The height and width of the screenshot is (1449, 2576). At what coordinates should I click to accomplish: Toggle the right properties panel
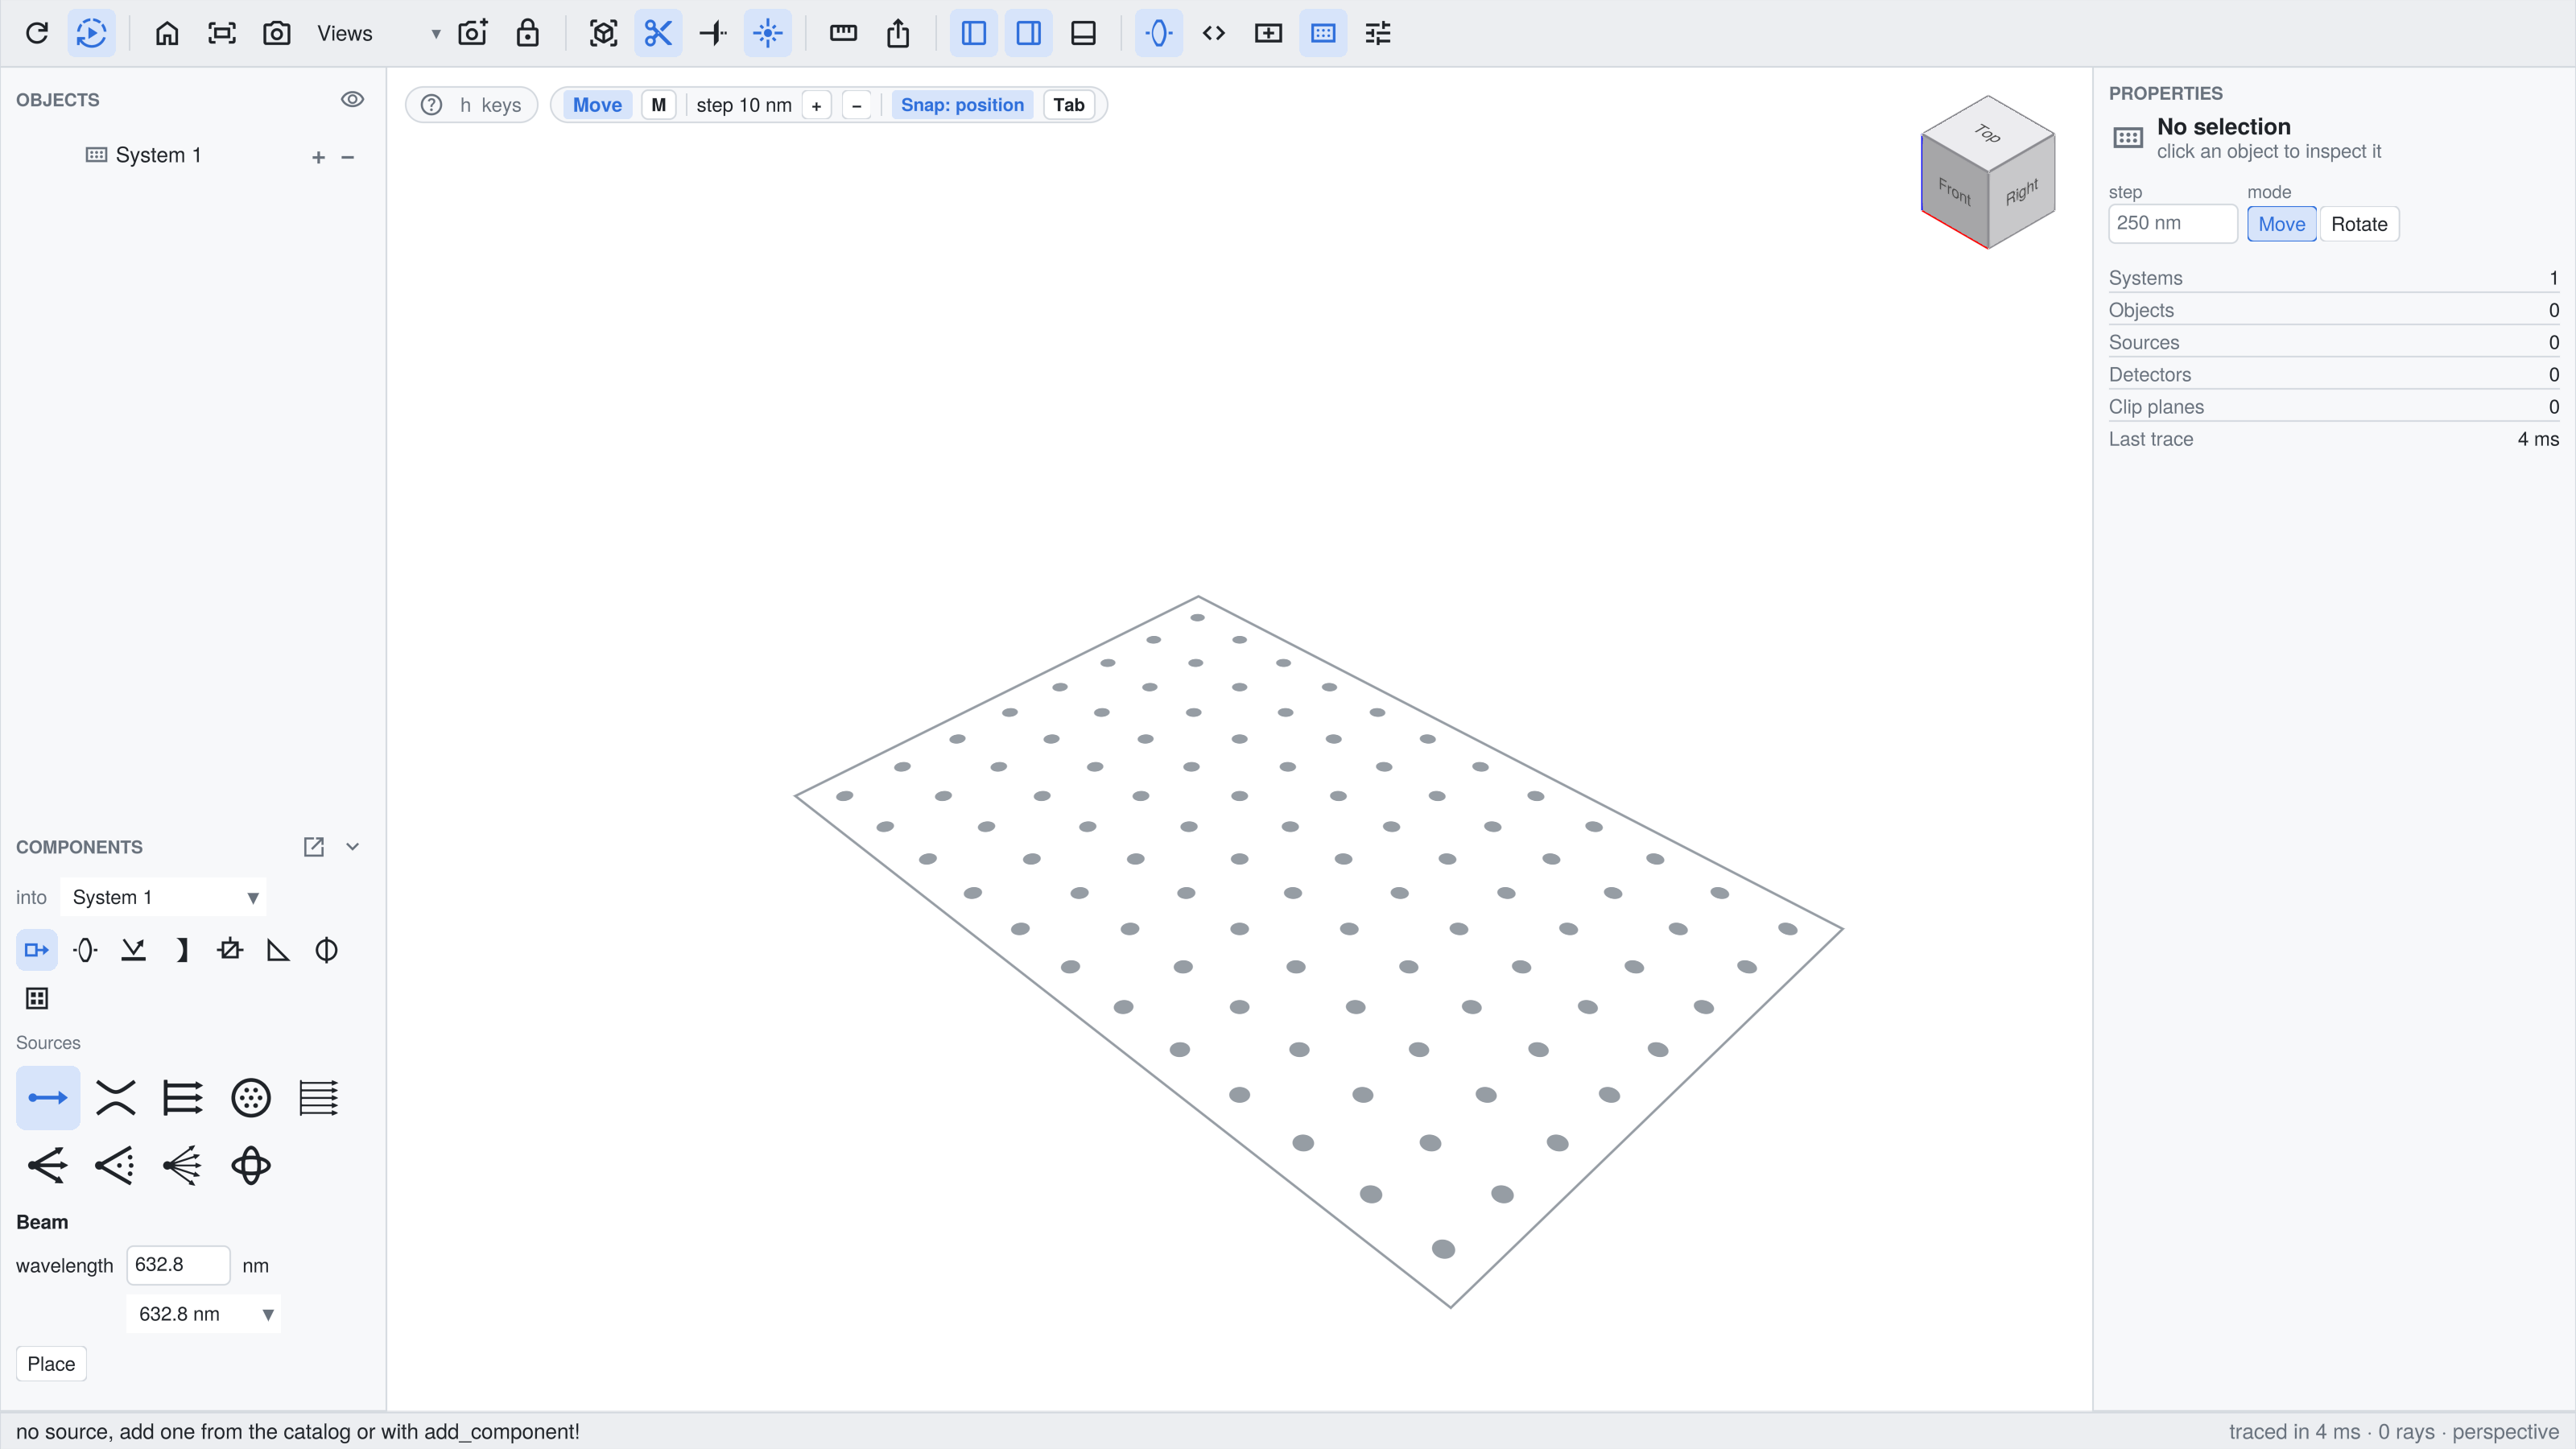pos(1029,33)
